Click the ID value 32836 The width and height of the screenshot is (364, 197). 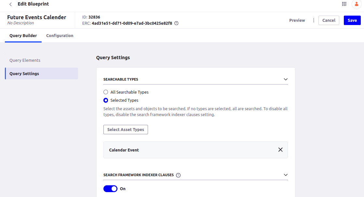(94, 17)
